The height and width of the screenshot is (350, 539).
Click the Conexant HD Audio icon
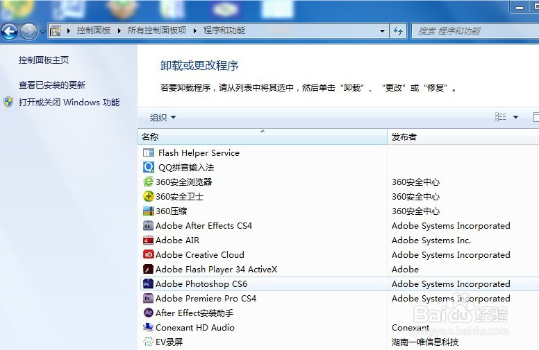tap(148, 327)
